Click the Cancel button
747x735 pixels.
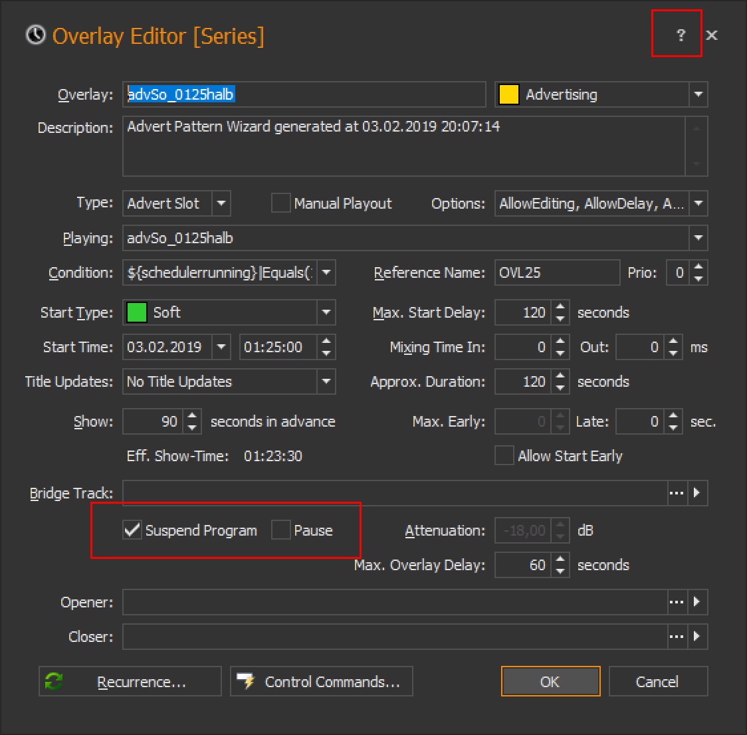(658, 681)
